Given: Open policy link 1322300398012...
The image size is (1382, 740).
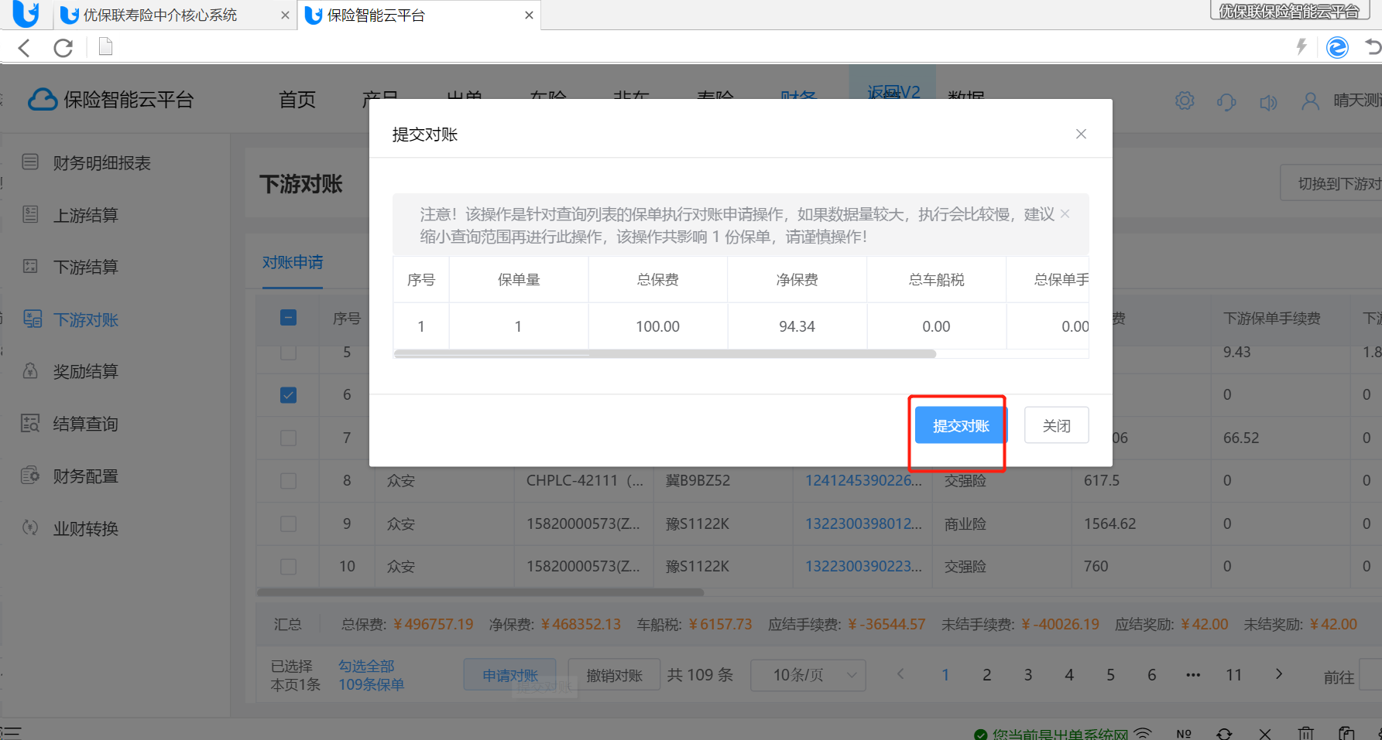Looking at the screenshot, I should (x=863, y=523).
